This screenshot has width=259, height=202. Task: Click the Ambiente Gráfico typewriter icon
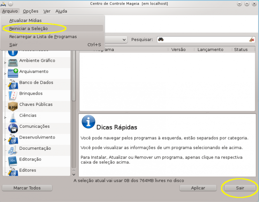click(x=13, y=63)
